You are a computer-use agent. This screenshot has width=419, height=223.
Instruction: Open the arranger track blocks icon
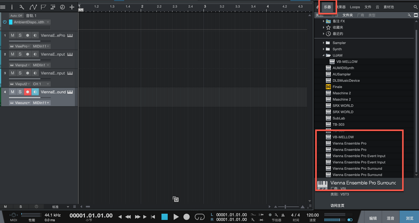coord(53,7)
